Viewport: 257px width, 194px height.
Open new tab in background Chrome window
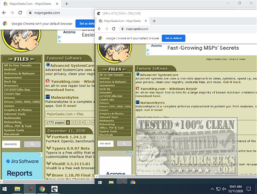click(66, 4)
